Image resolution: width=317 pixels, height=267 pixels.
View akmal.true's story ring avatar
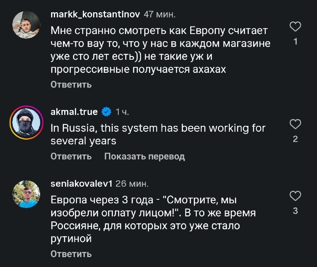pyautogui.click(x=26, y=122)
